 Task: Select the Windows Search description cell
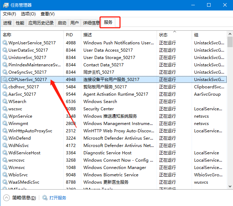pyautogui.click(x=100, y=102)
